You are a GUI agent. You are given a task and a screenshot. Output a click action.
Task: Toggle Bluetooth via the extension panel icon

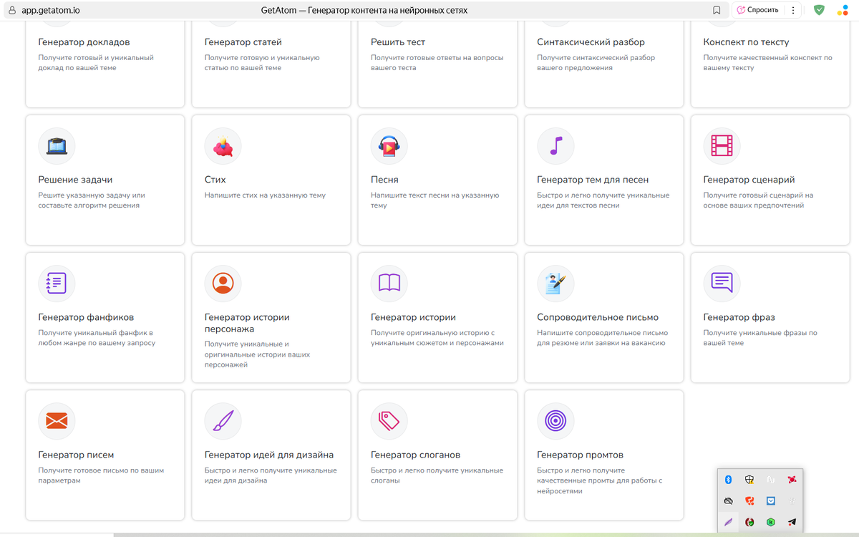tap(728, 479)
